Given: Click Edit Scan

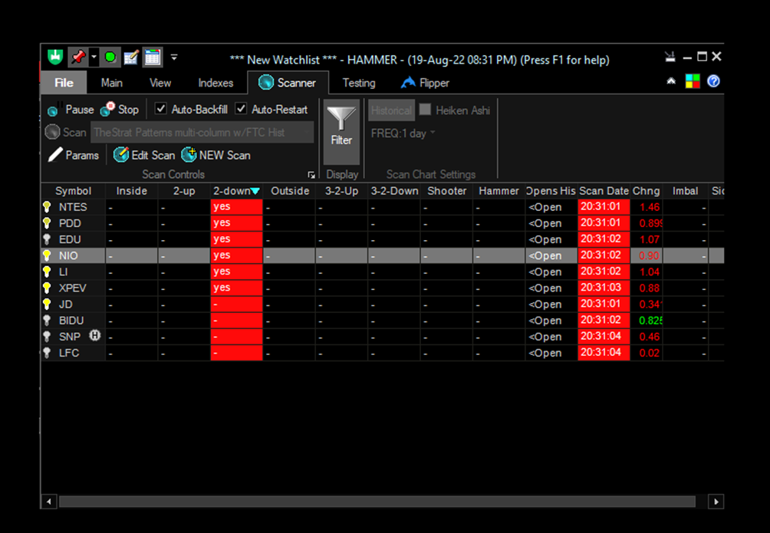Looking at the screenshot, I should pos(144,155).
